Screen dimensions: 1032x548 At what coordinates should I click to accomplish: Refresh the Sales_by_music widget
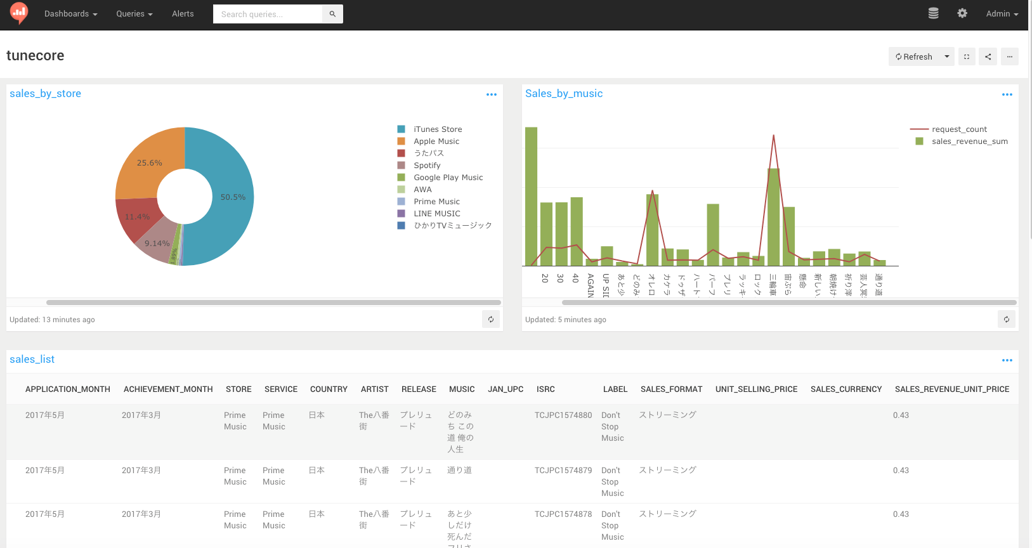pos(1007,319)
